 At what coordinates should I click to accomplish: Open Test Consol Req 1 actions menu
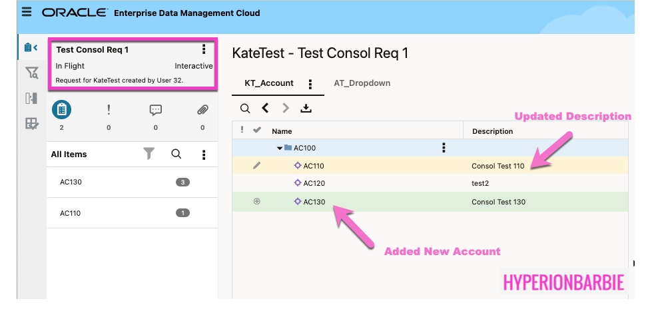204,49
